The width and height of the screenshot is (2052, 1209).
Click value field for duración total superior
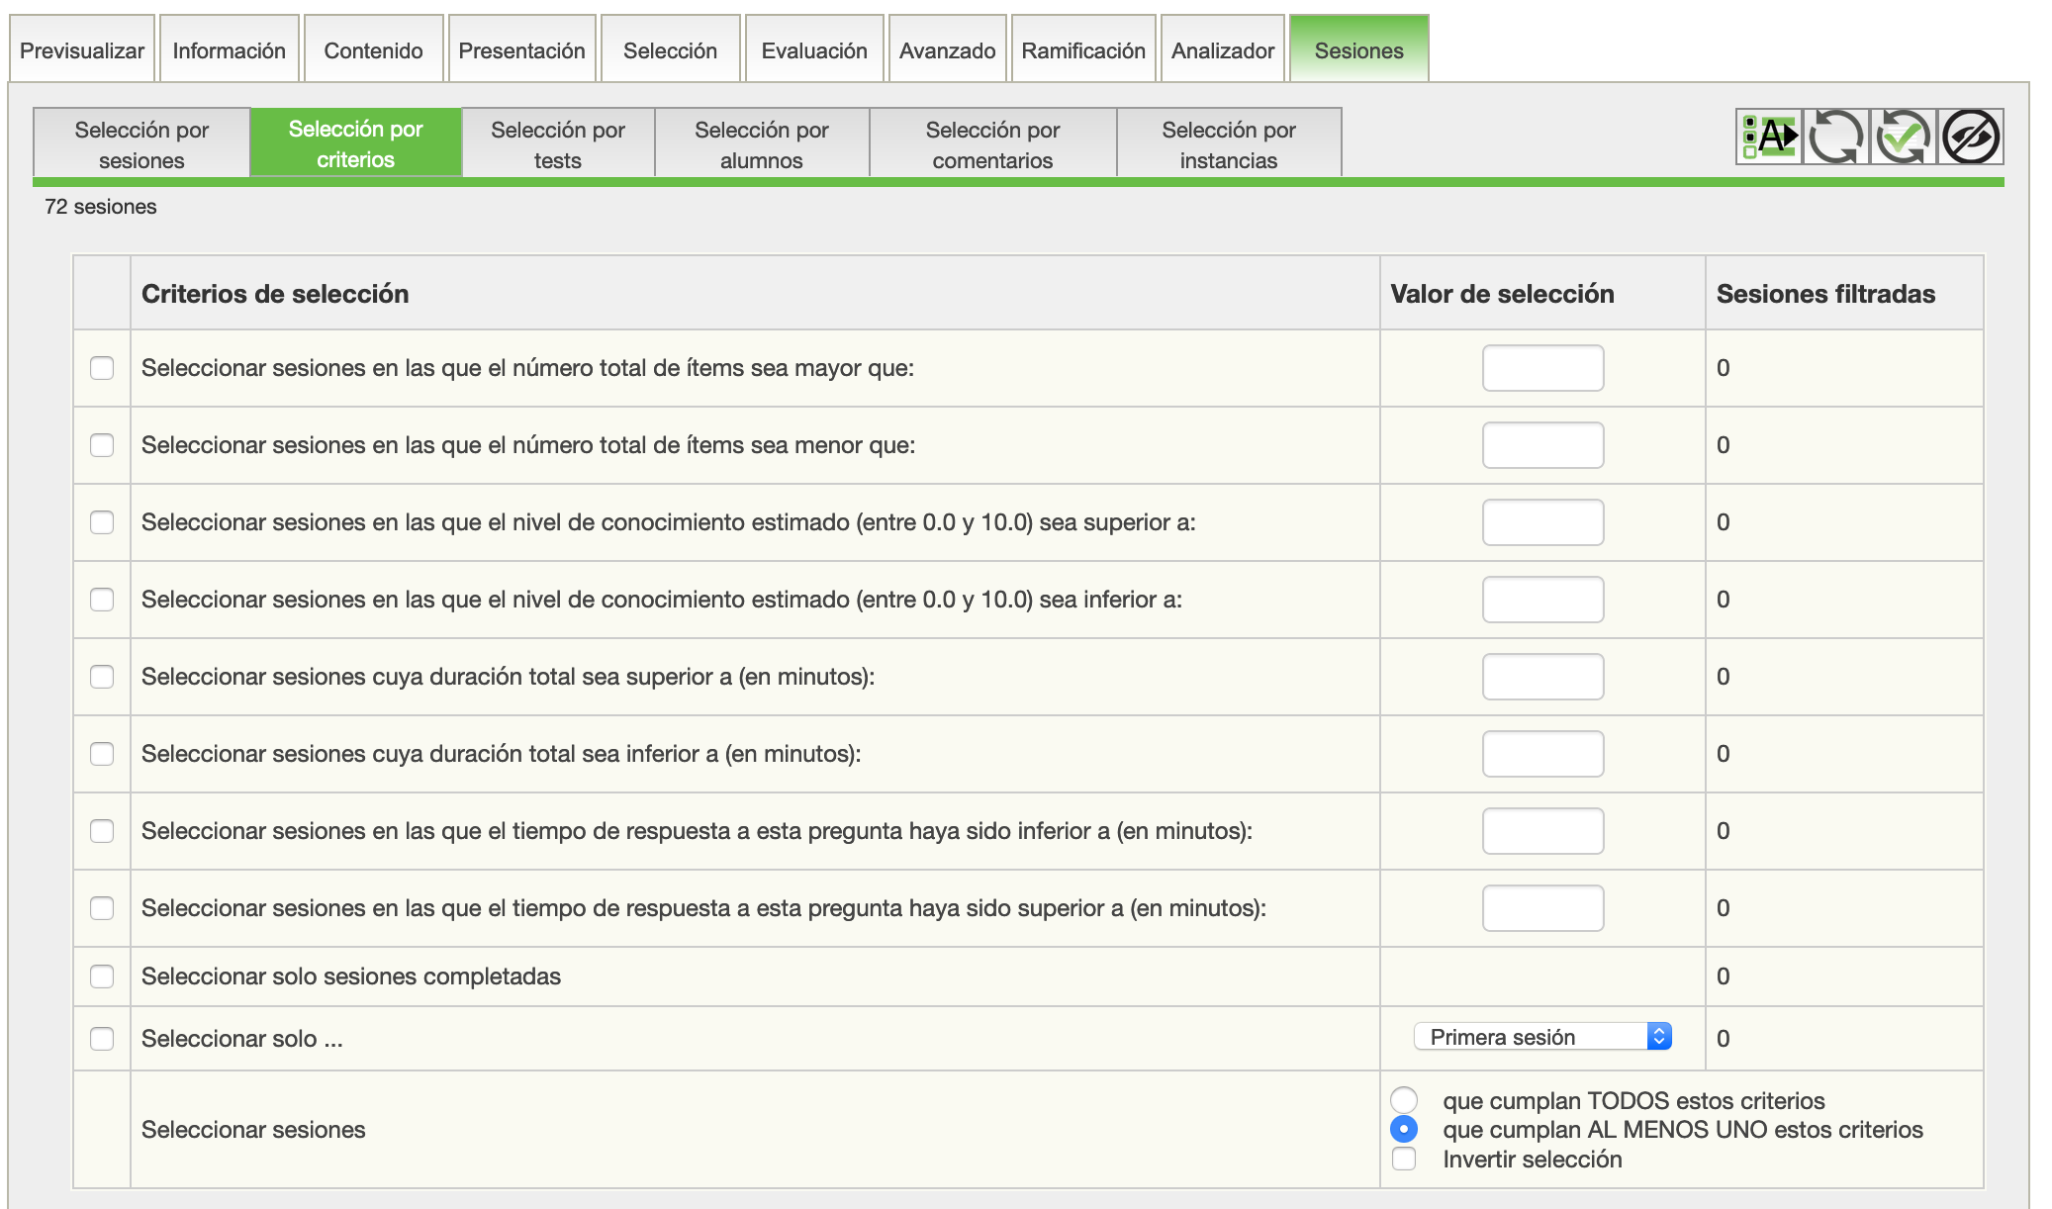[x=1541, y=677]
